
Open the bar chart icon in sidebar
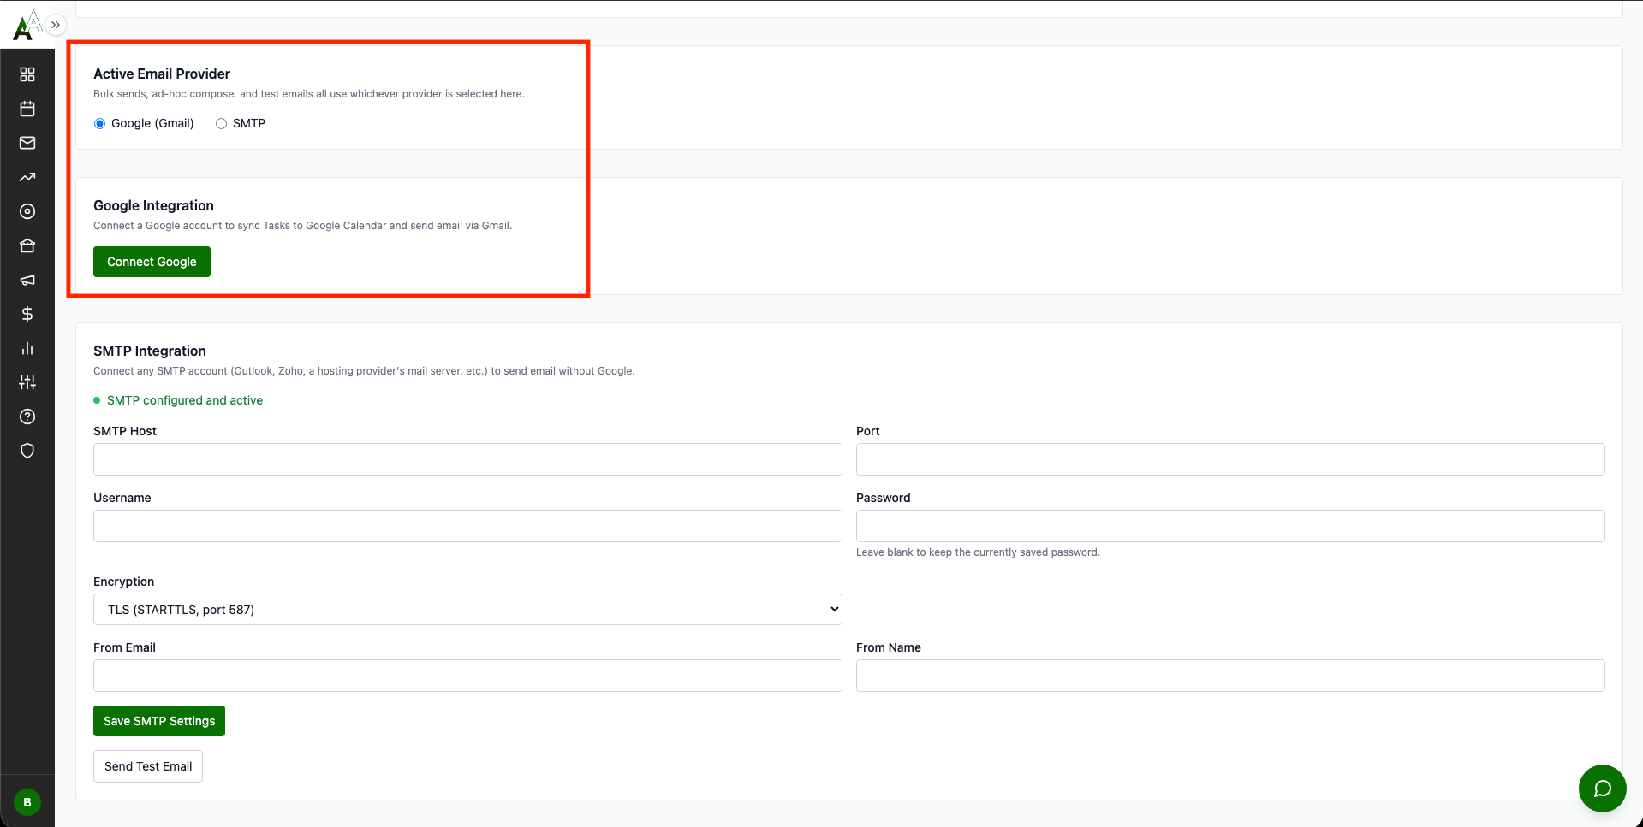click(x=27, y=348)
